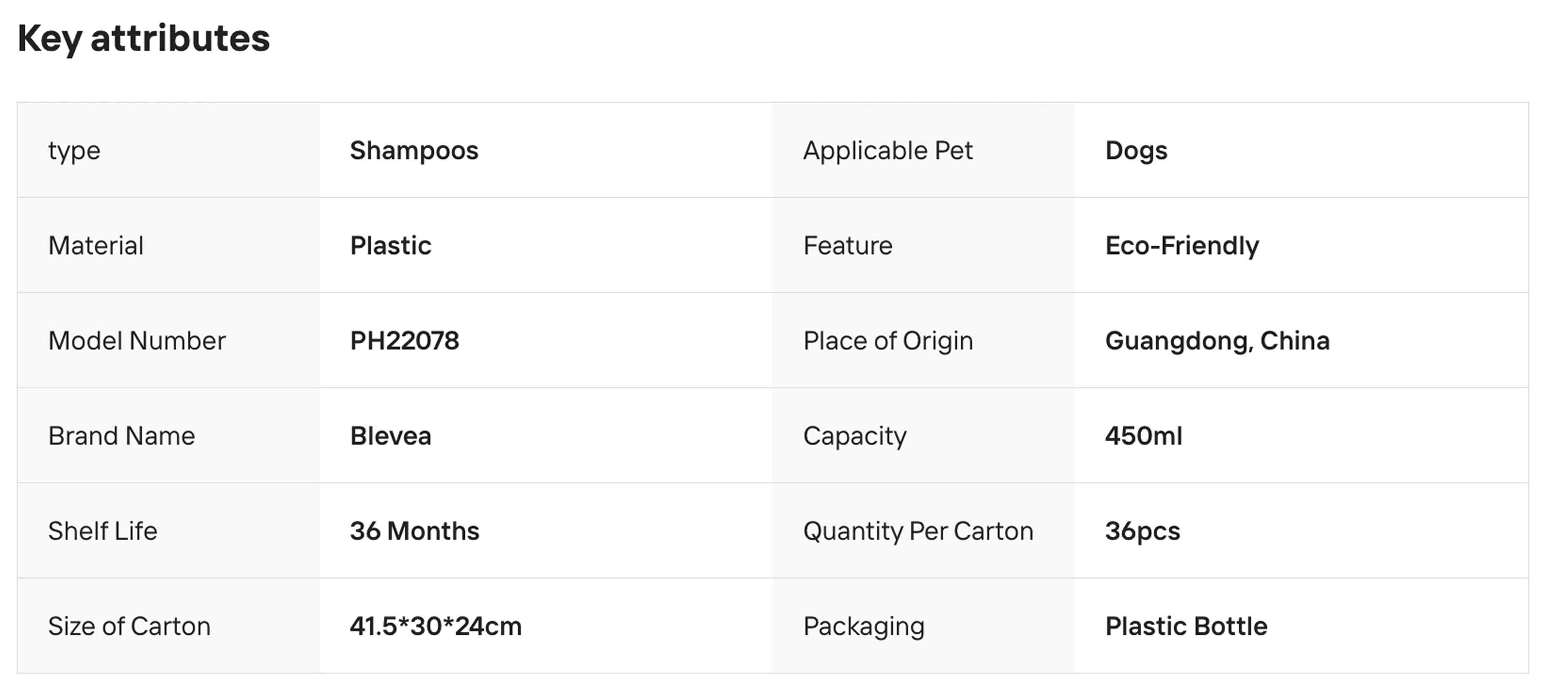Select the Eco-Friendly feature value

click(x=1182, y=246)
